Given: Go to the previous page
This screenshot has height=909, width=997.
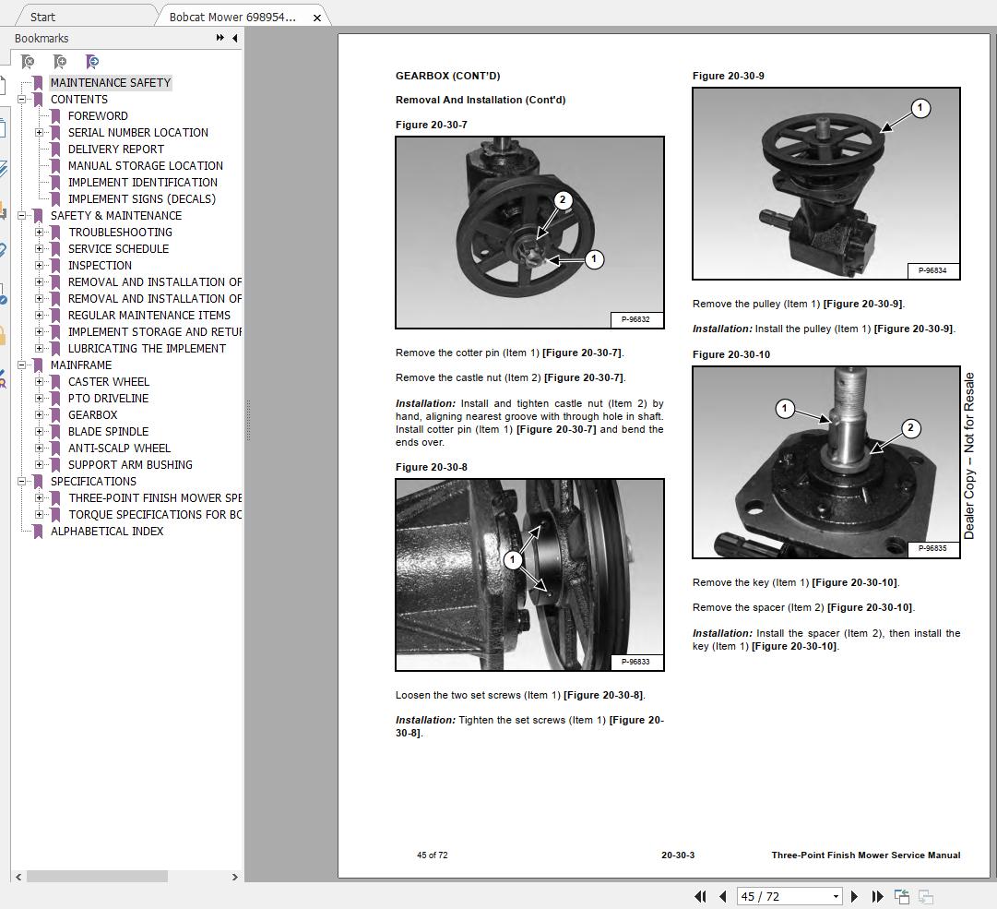Looking at the screenshot, I should [723, 896].
